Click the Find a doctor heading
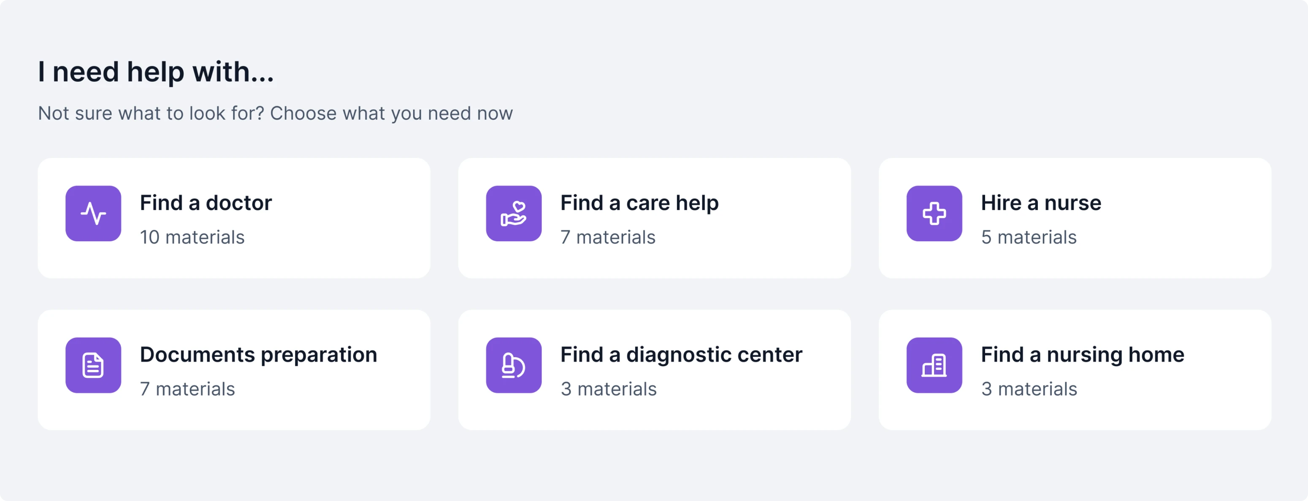Viewport: 1308px width, 501px height. [x=206, y=203]
